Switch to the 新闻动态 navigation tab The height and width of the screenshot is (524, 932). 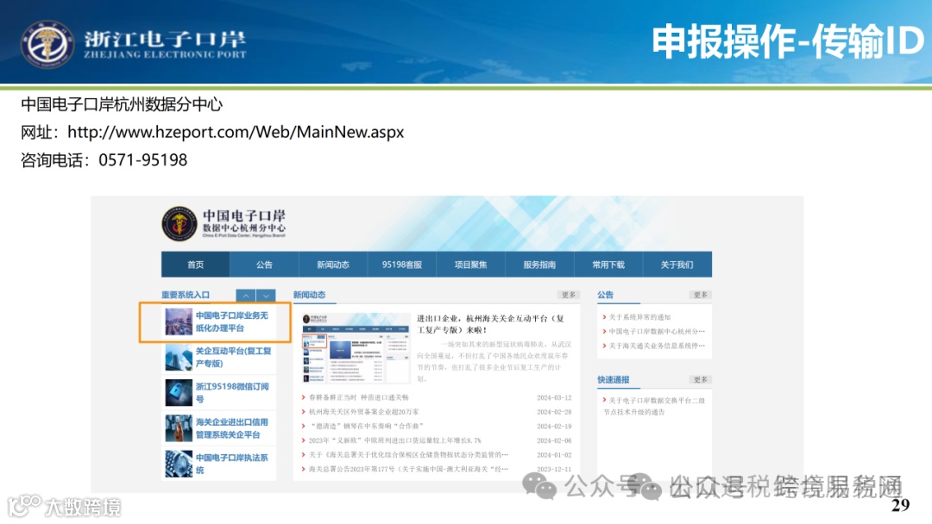coord(333,265)
